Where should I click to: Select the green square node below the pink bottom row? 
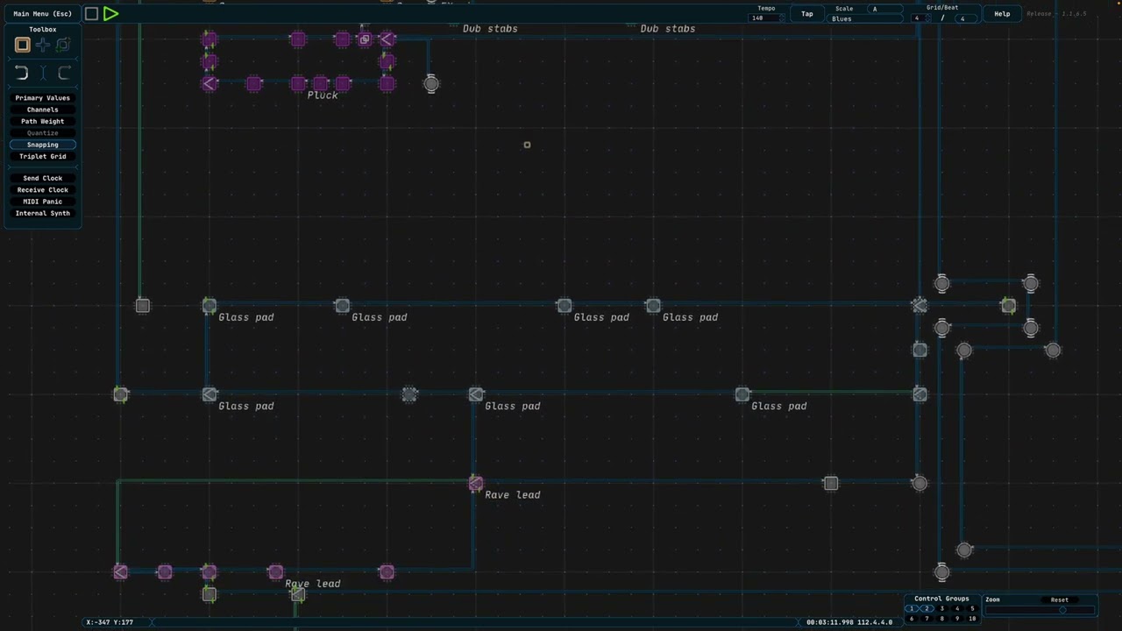tap(209, 594)
